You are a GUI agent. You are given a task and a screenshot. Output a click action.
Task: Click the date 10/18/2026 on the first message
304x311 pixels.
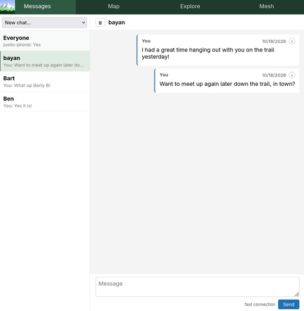point(274,41)
